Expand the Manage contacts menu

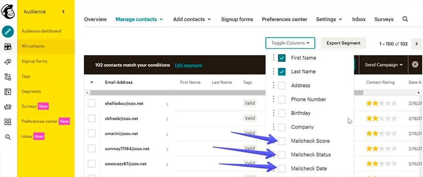pos(139,19)
